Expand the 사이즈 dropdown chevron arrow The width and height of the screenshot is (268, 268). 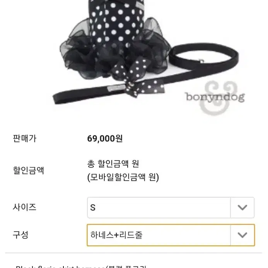point(242,208)
